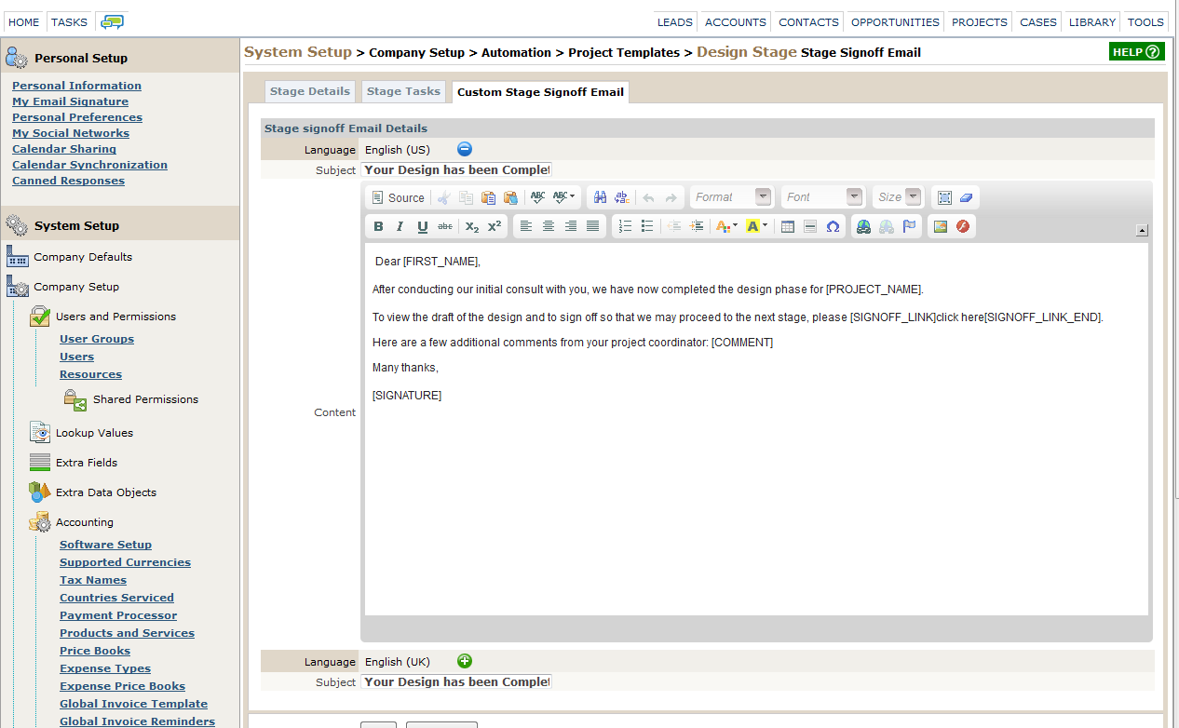Screen dimensions: 1179x728
Task: Justify text alignment
Action: 593,226
